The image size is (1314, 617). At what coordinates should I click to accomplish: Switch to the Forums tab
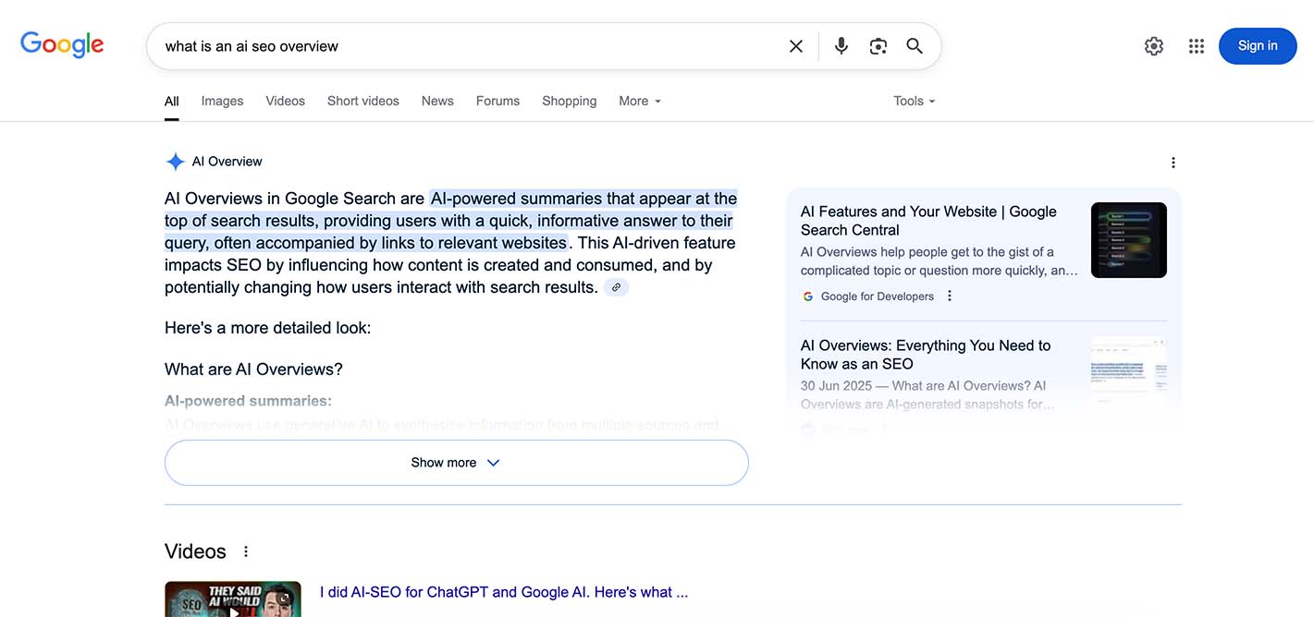click(x=497, y=101)
